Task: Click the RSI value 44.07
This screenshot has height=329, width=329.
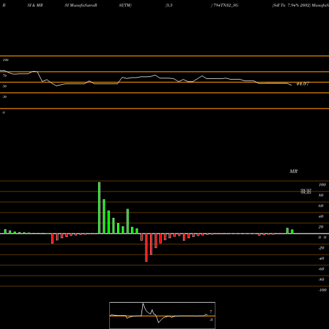Action: pos(303,84)
